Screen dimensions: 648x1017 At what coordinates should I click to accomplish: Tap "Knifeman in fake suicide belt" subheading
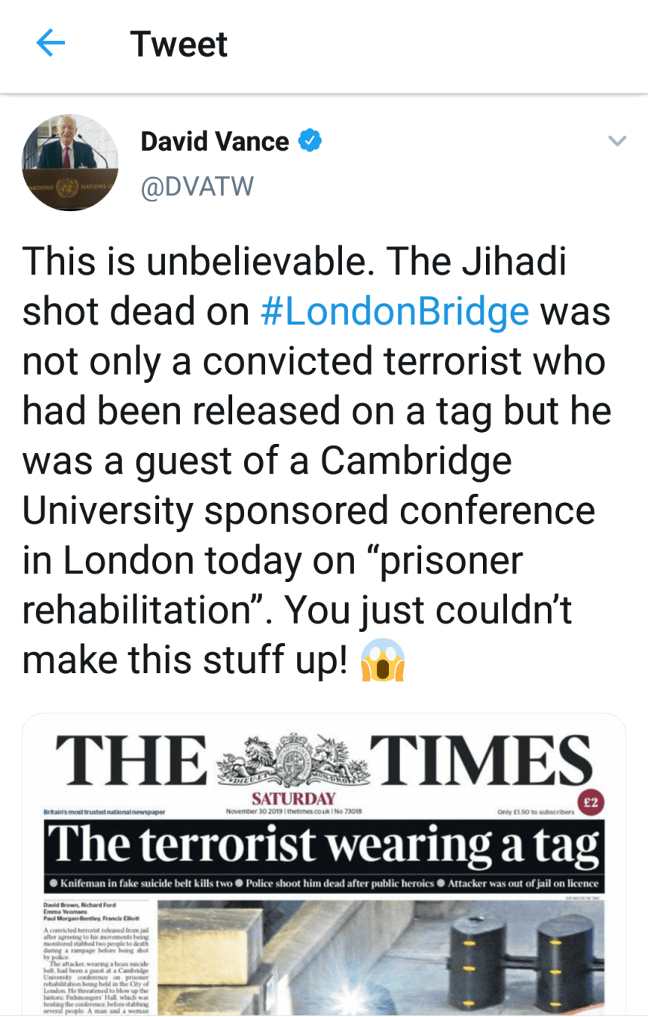coord(140,883)
